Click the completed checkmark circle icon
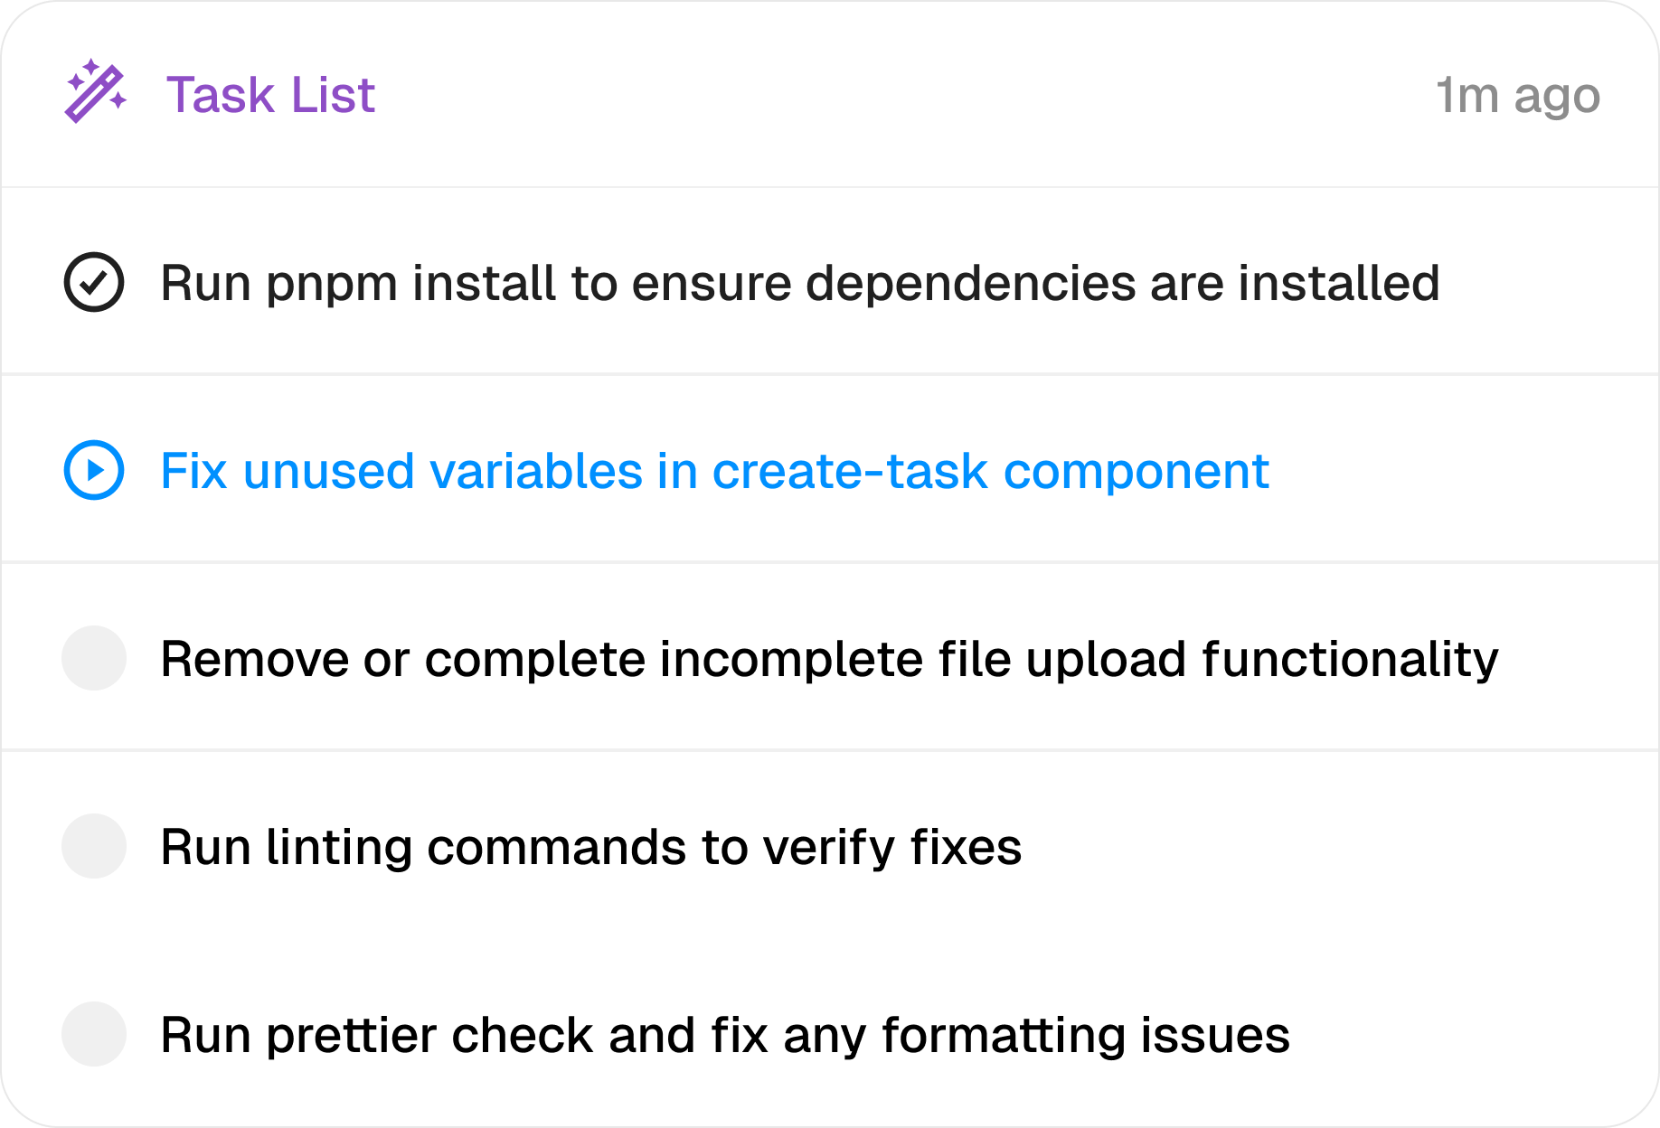1660x1128 pixels. (94, 282)
